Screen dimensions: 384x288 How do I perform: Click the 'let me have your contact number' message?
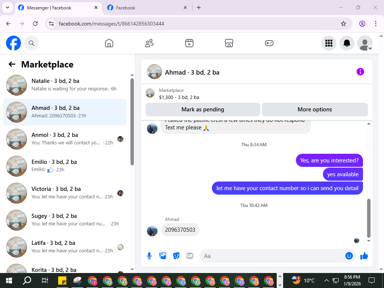(x=287, y=188)
